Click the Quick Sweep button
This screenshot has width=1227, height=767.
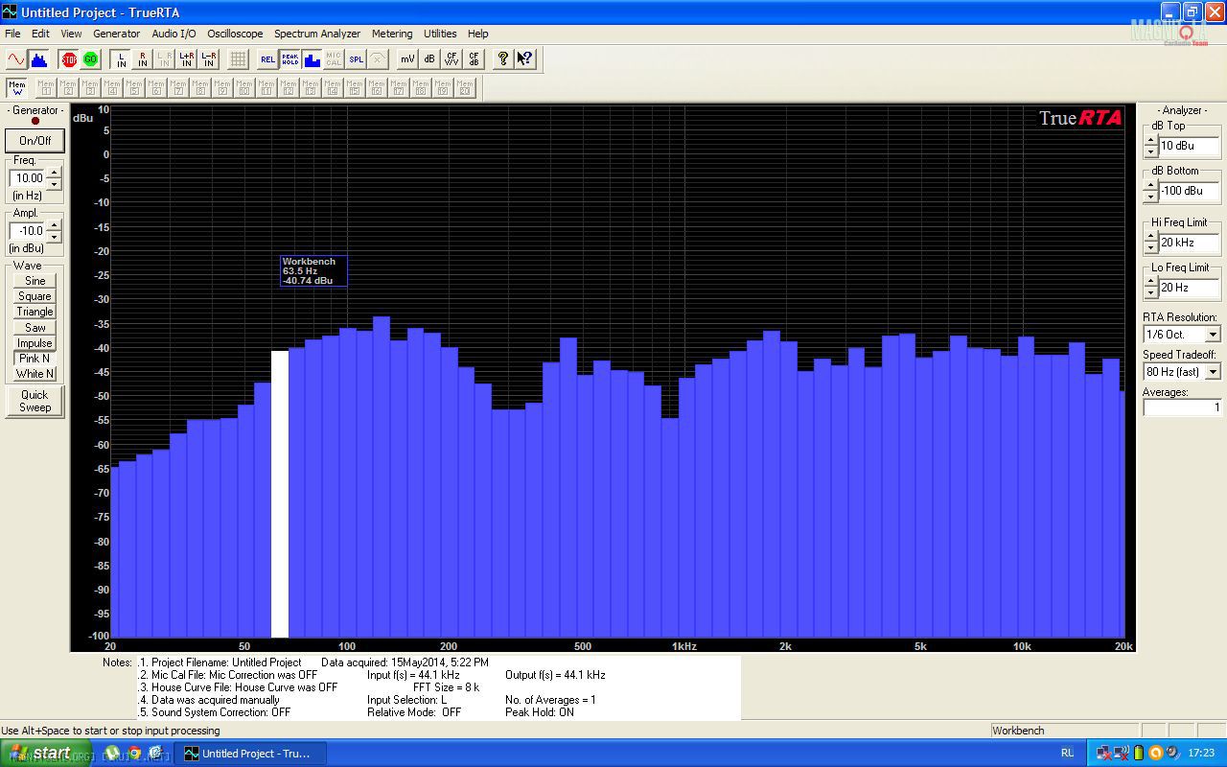coord(35,401)
